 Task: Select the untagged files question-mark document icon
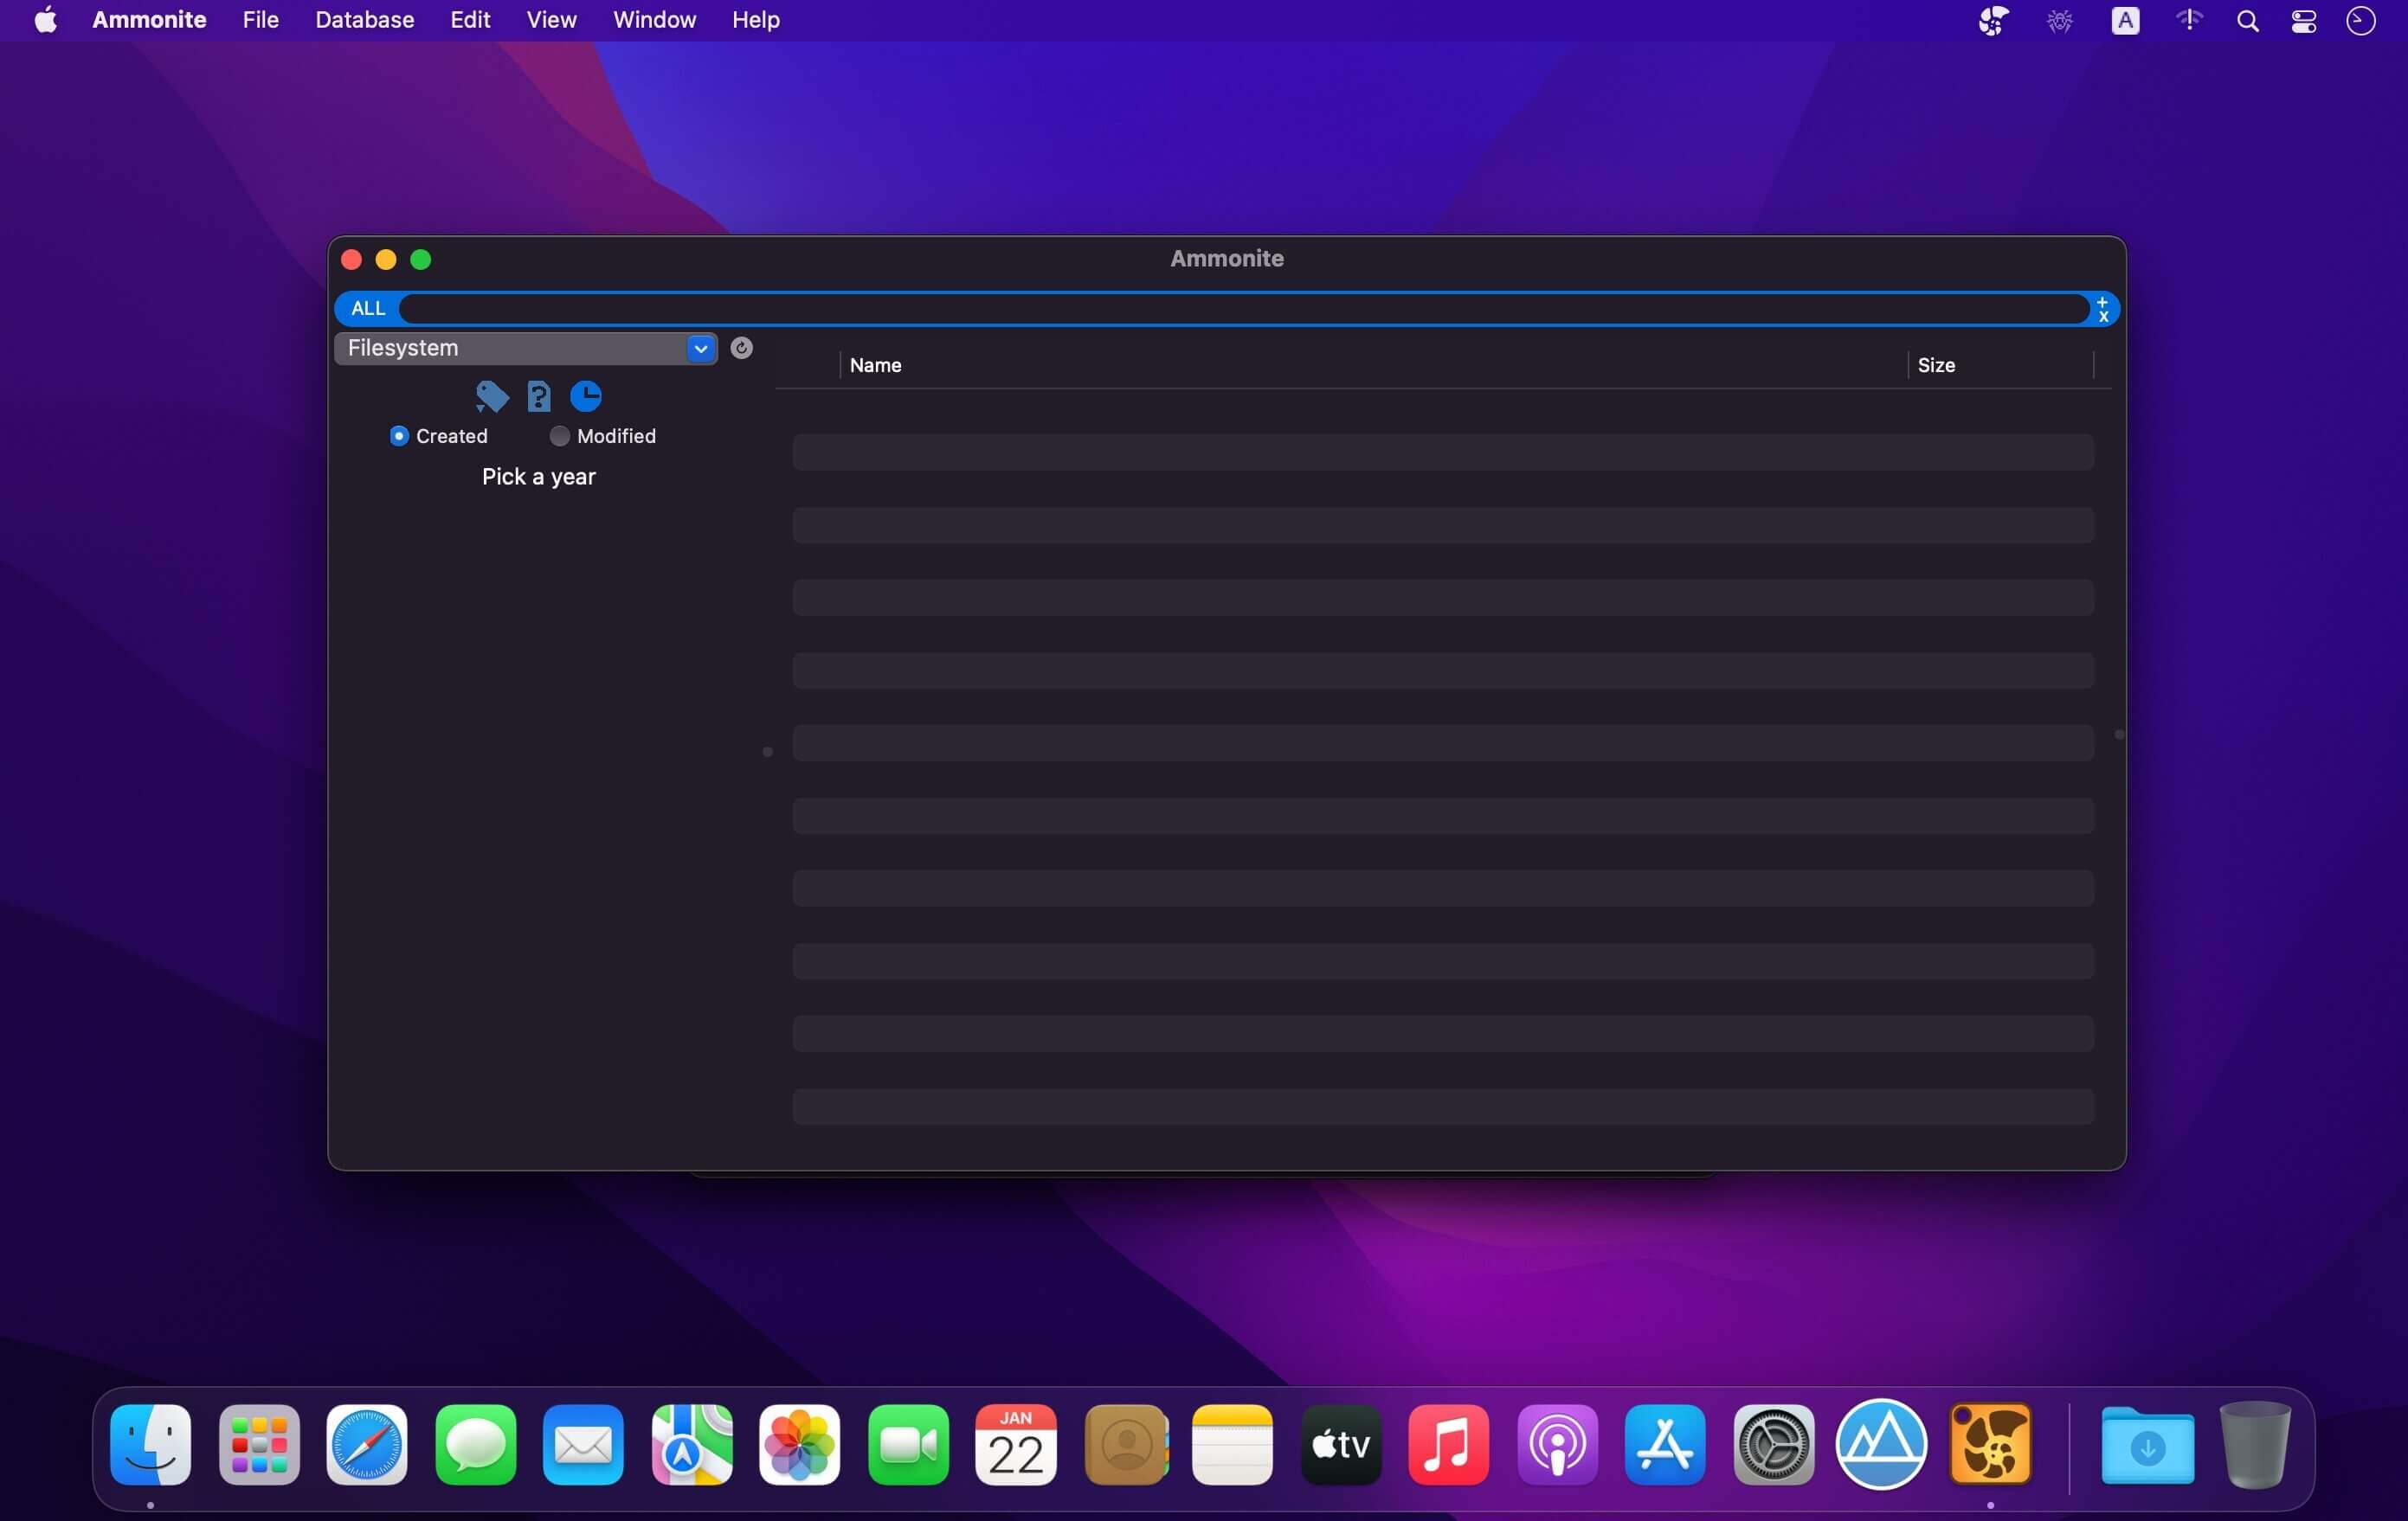(x=539, y=397)
